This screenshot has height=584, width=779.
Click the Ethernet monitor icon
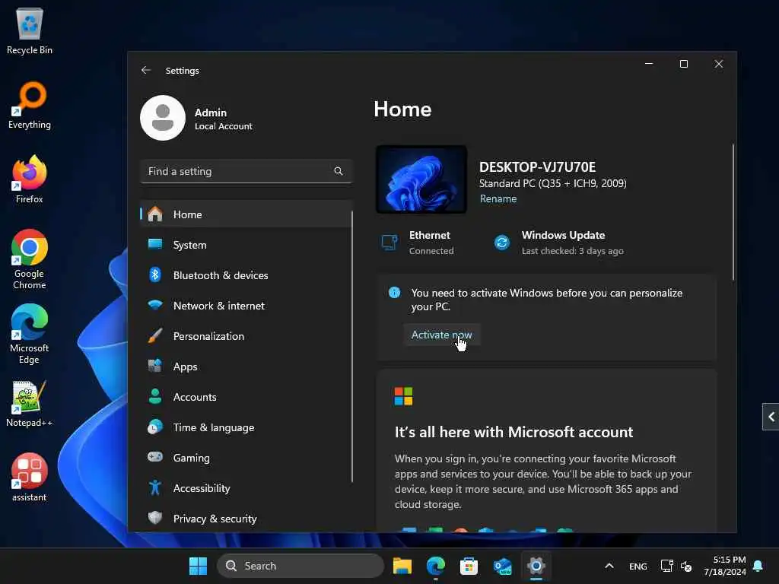click(x=389, y=243)
